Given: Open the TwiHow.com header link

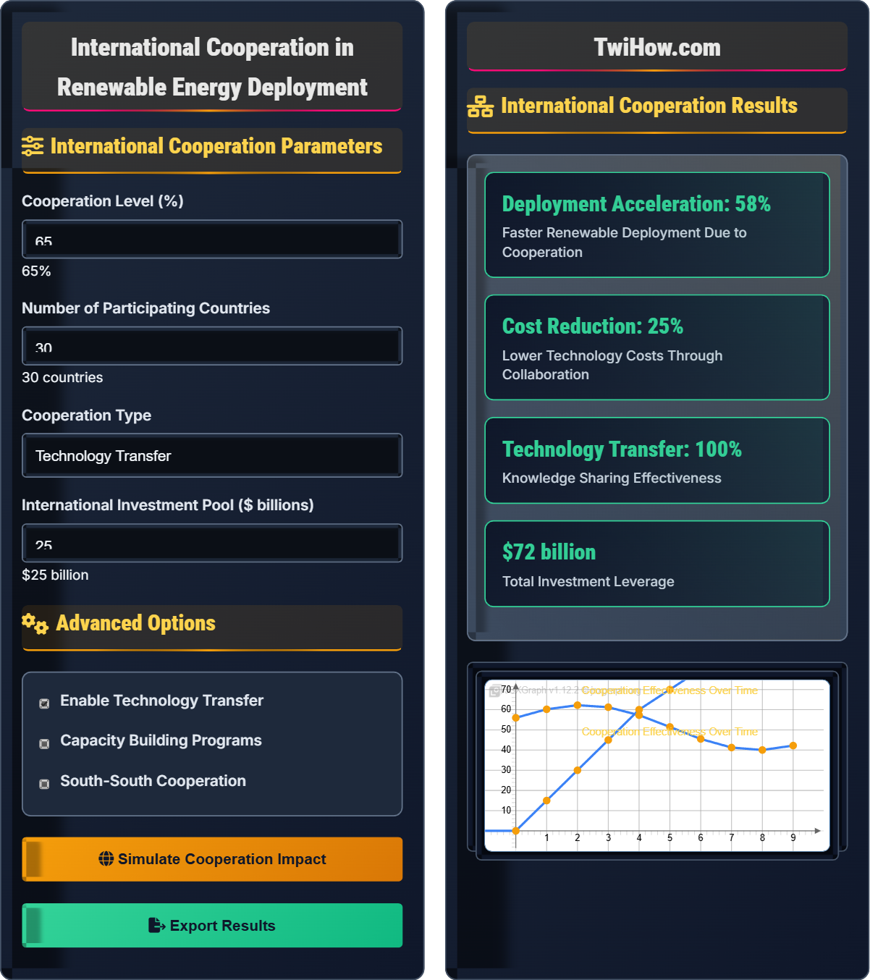Looking at the screenshot, I should click(x=657, y=47).
